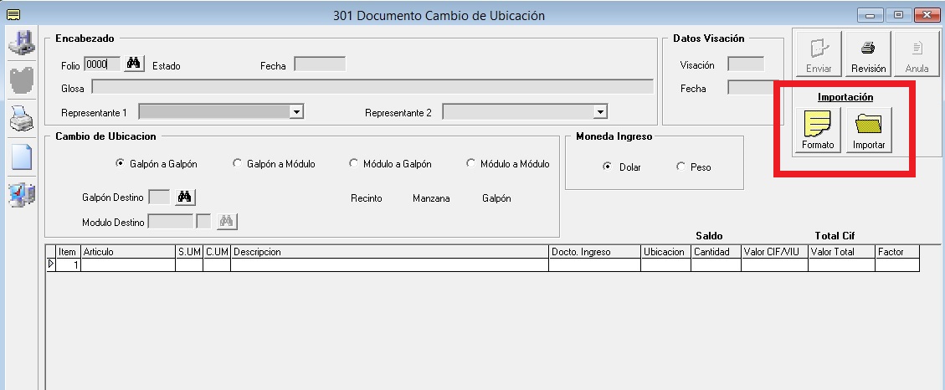Click the Articulo cell in row 1
Screen dimensions: 945x390
[x=128, y=264]
